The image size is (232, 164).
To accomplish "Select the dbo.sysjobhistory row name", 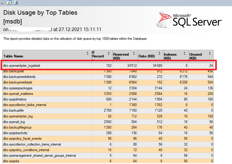I will pos(15,99).
